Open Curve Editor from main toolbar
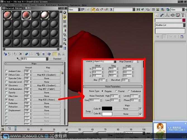Image resolution: width=187 pixels, height=140 pixels. (154, 9)
